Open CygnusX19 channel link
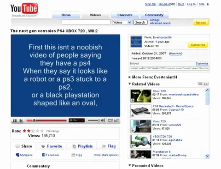The width and height of the screenshot is (221, 169). click(x=176, y=110)
